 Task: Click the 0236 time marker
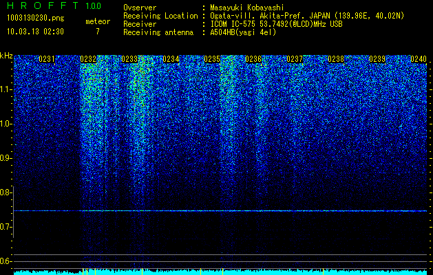pyautogui.click(x=253, y=59)
